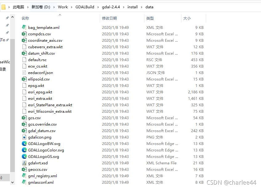The width and height of the screenshot is (261, 188).
Task: Navigate to the Work folder breadcrumb
Action: coord(63,7)
